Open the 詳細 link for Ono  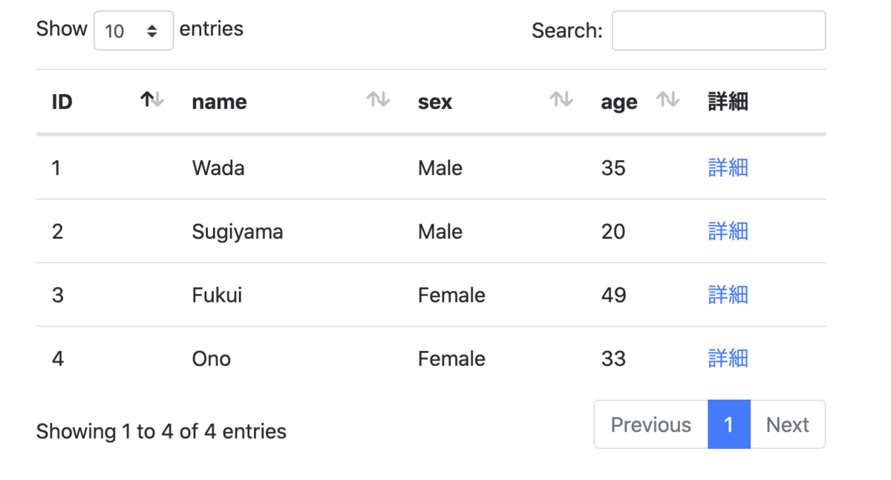(728, 359)
